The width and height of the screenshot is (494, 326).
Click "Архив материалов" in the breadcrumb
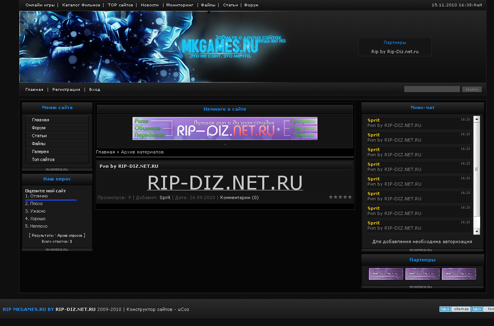point(142,152)
